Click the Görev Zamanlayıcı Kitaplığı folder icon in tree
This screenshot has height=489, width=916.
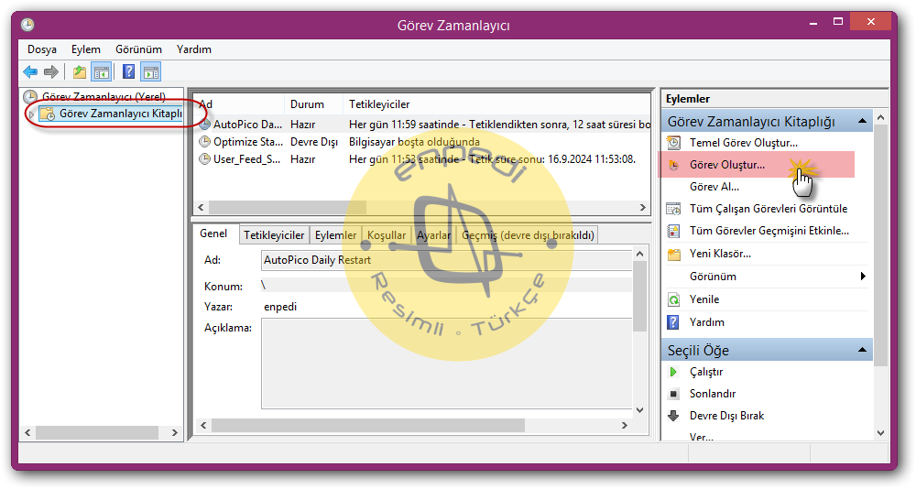(48, 114)
